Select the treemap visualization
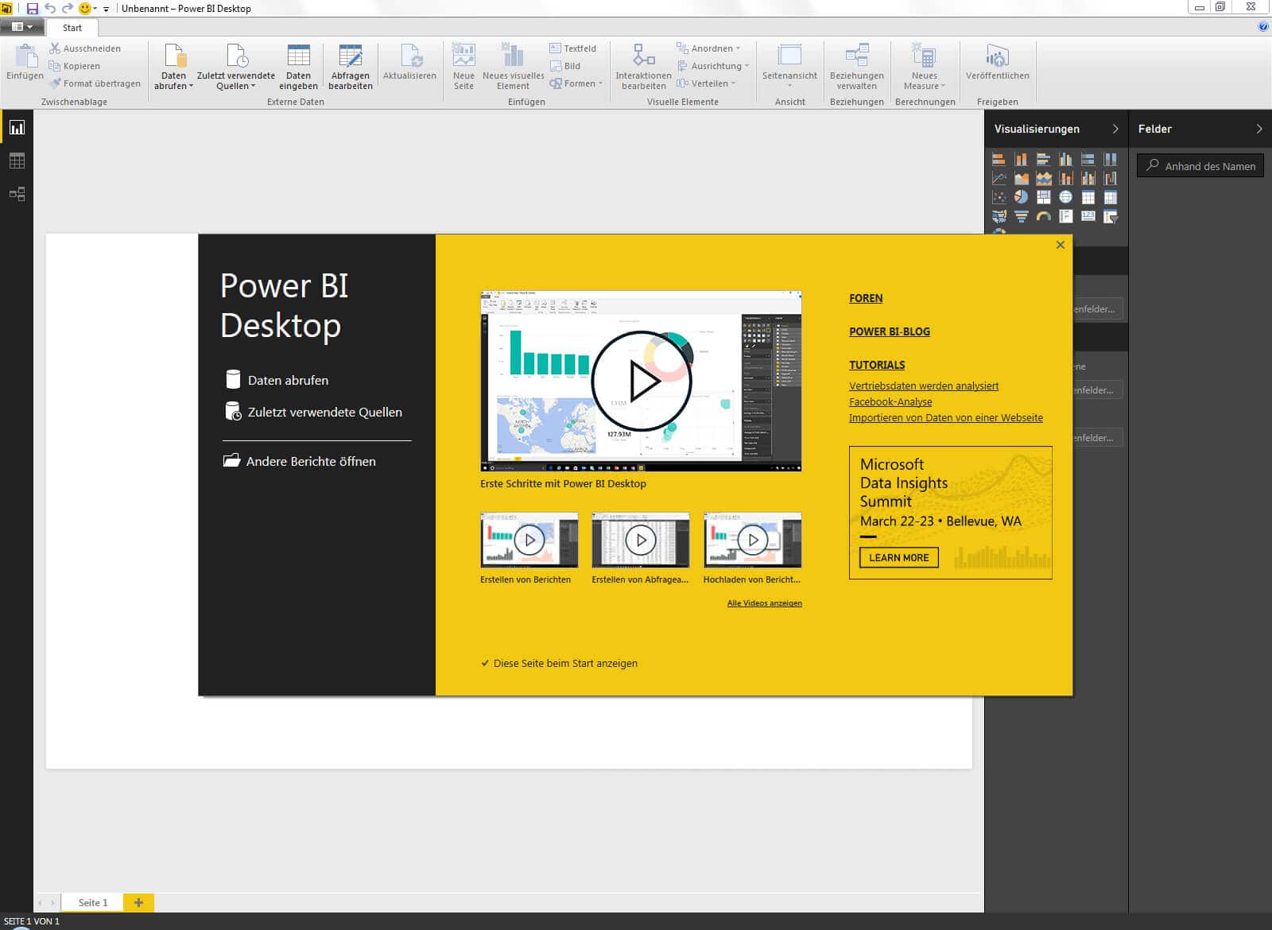 point(1044,197)
